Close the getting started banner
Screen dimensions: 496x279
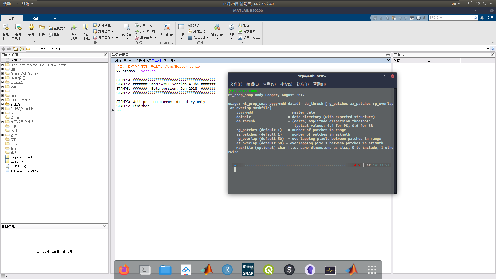coord(388,60)
